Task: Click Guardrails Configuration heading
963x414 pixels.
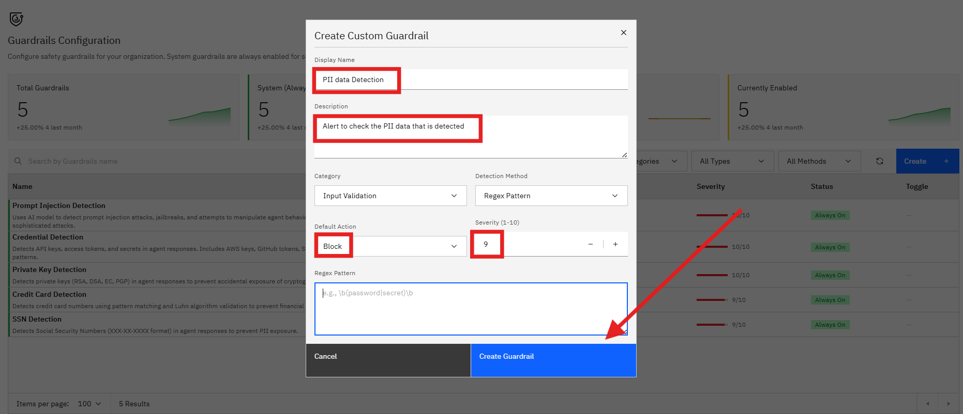Action: 64,40
